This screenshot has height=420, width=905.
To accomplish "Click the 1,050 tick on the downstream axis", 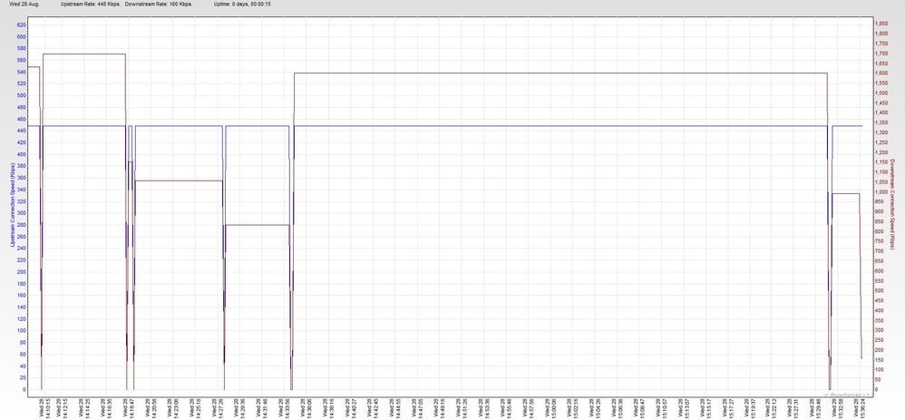I will (882, 182).
